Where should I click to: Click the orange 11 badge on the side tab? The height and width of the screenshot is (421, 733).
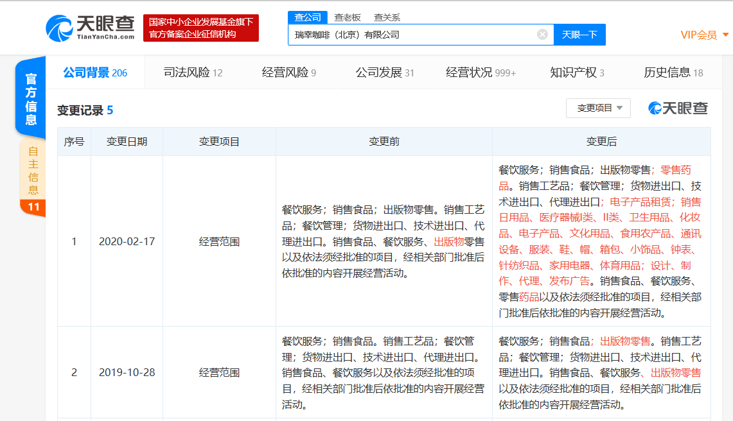33,207
